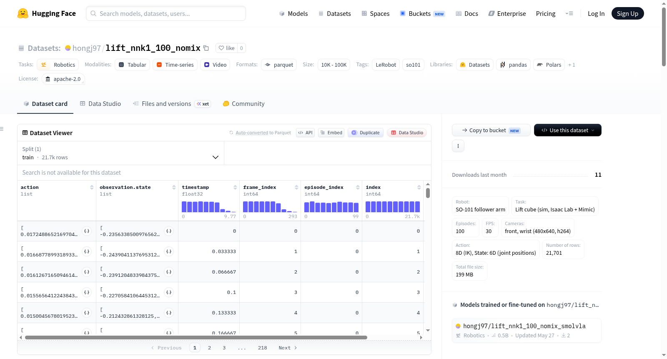Expand the action cell in row with timestamp 0.033333
The height and width of the screenshot is (359, 667).
(87, 251)
